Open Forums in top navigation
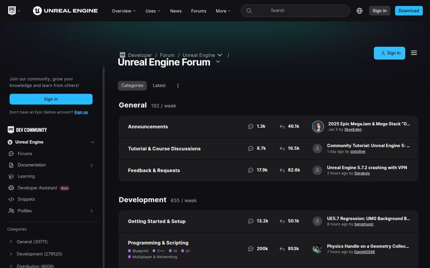This screenshot has height=268, width=430. (199, 11)
